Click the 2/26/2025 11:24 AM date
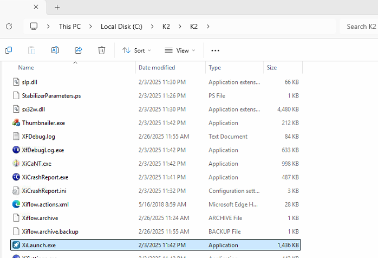The image size is (378, 258). 164,218
